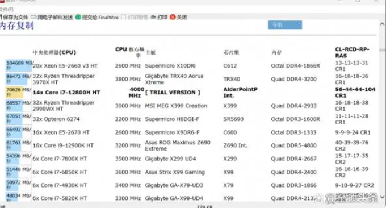Click Octal DDR3-1333 memory cell
Image resolution: width=386 pixels, height=208 pixels.
[293, 132]
